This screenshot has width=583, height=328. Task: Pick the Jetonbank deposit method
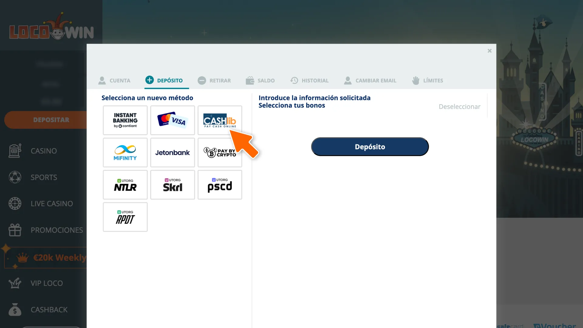pos(172,152)
